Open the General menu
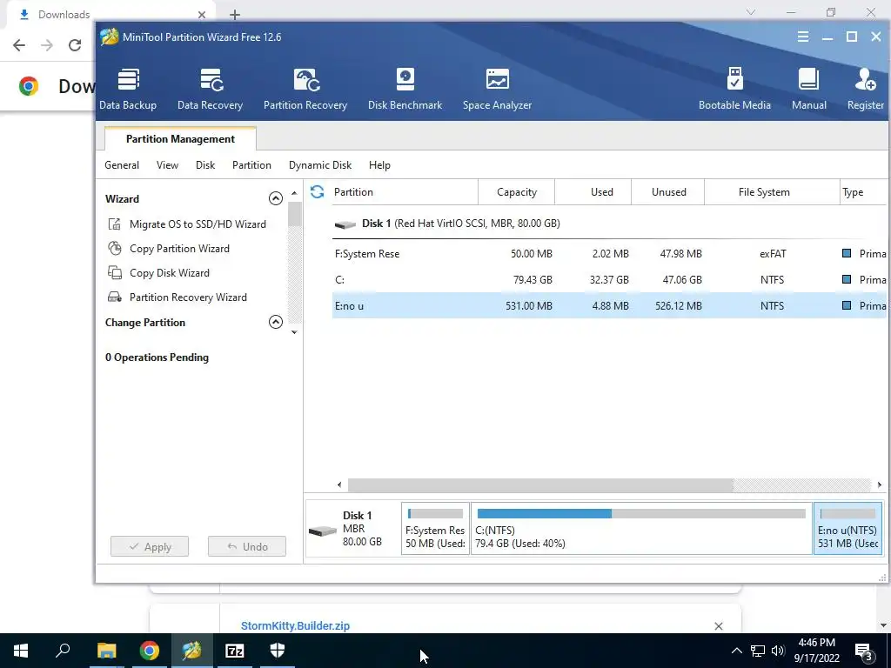The image size is (891, 668). pos(122,165)
